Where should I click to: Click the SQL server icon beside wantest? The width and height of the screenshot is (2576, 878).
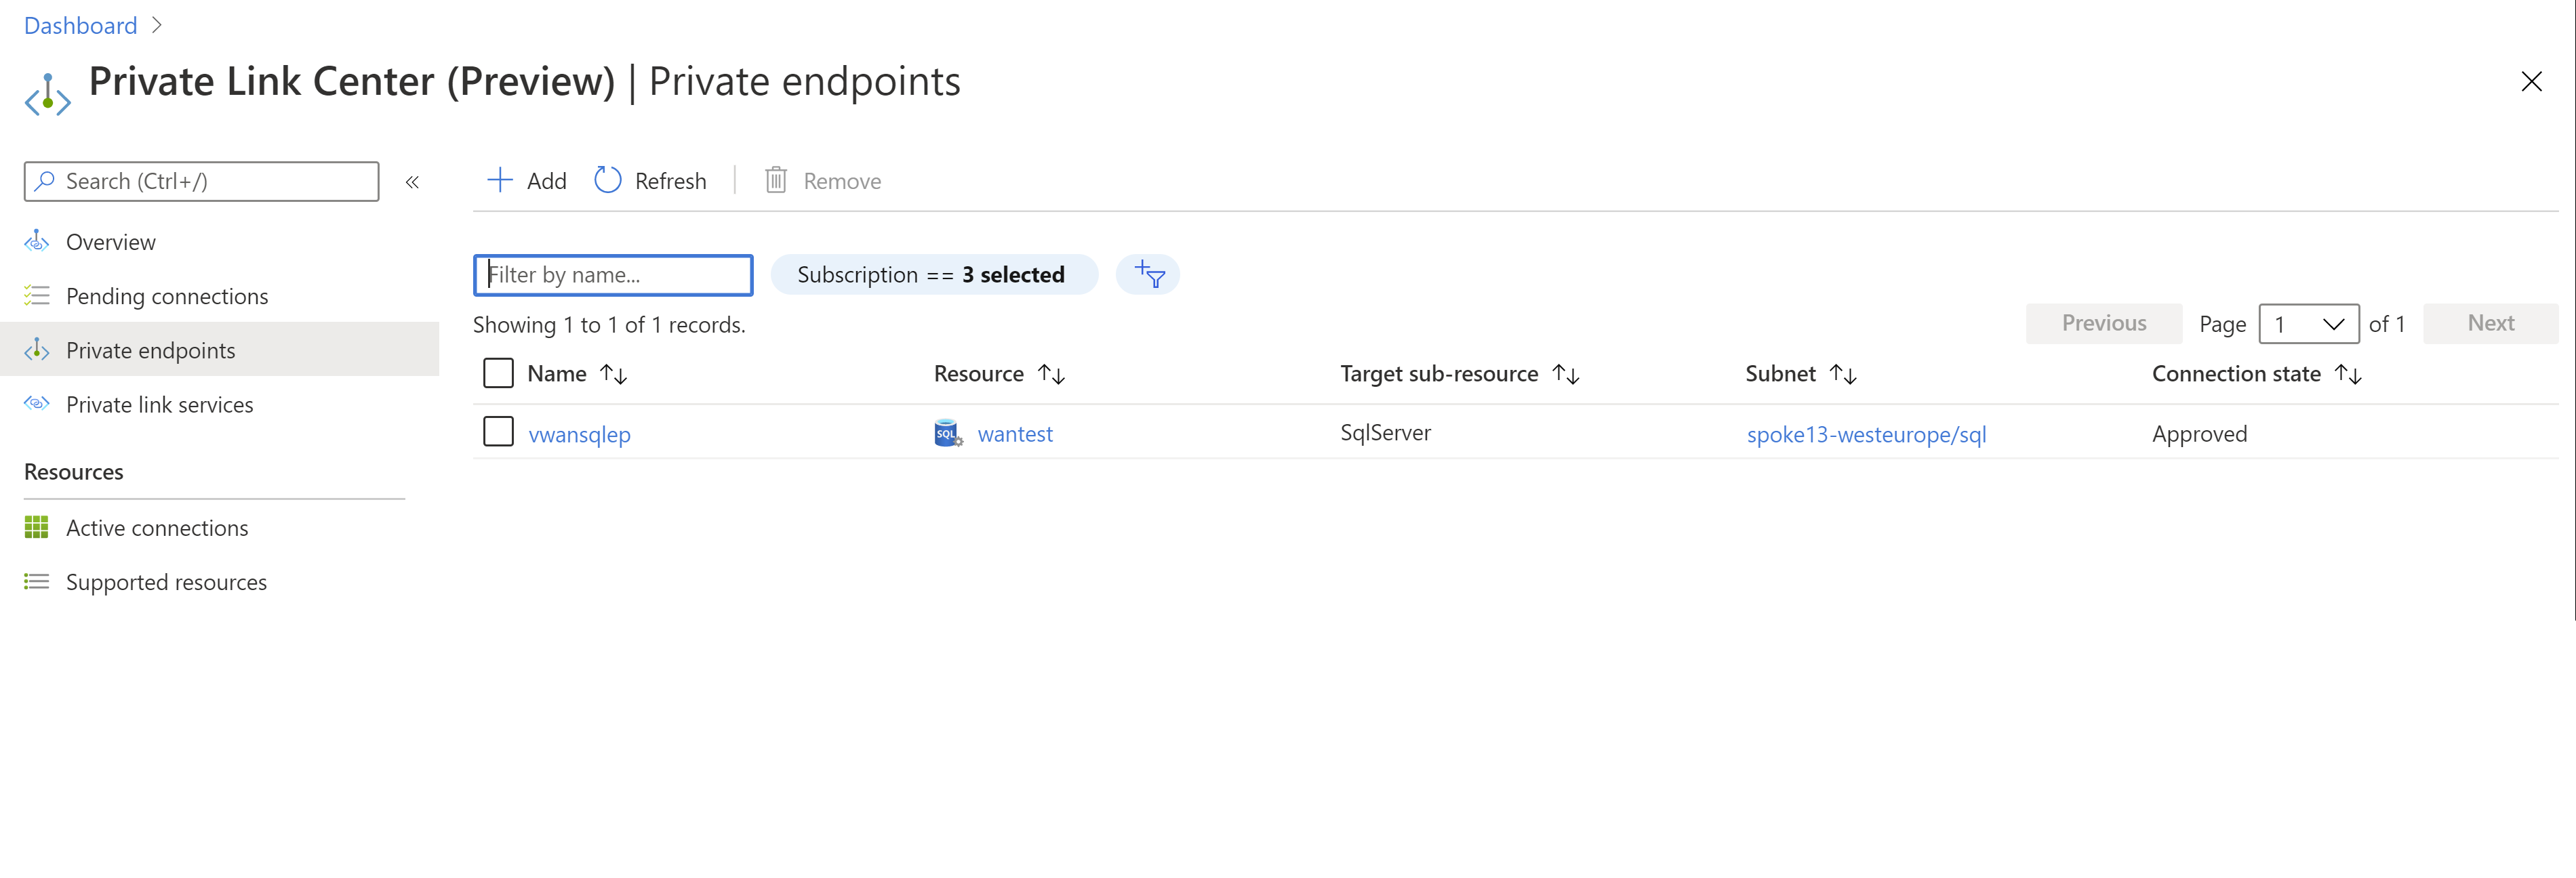pyautogui.click(x=946, y=434)
